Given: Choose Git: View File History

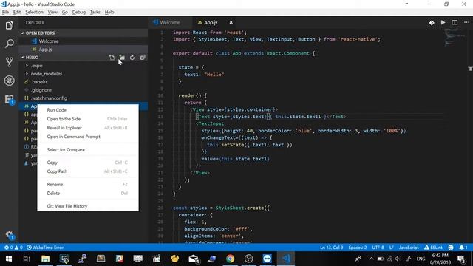Looking at the screenshot, I should coord(88,206).
